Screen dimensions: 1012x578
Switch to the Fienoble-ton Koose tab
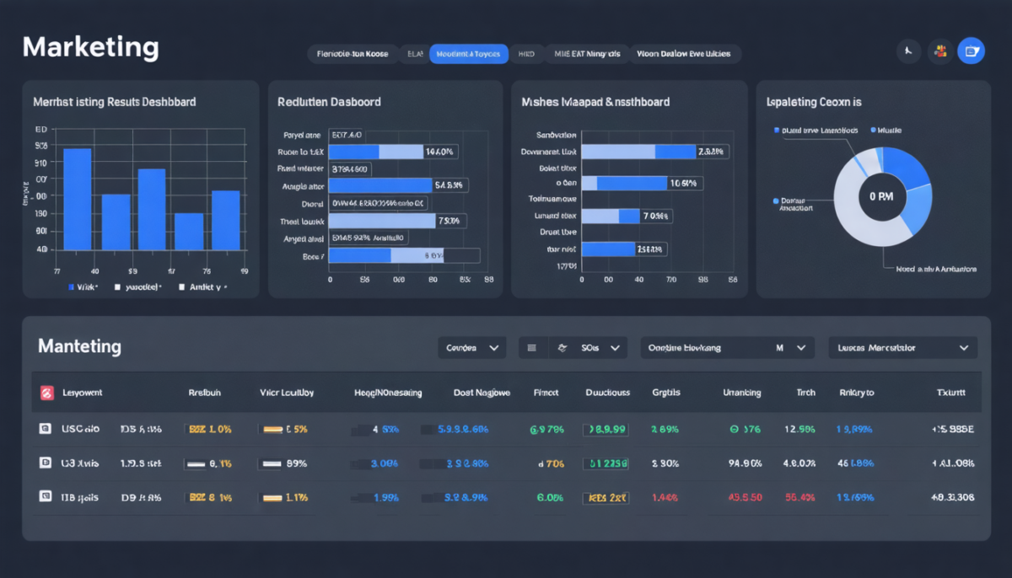[353, 54]
